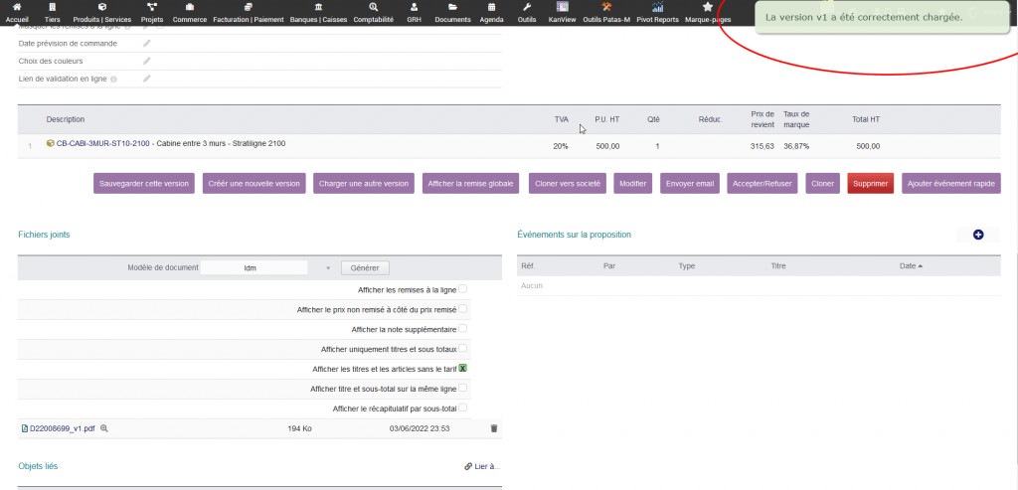Click pencil icon for Lien de validation en ligne
This screenshot has height=490, width=1018.
[147, 79]
